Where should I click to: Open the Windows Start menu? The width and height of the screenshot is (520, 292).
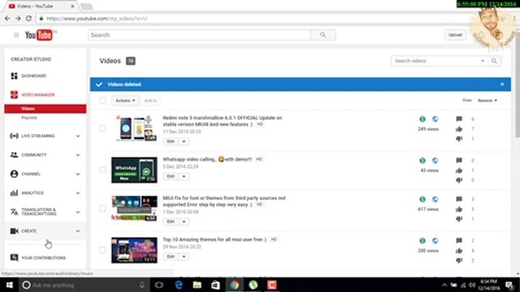pos(9,285)
